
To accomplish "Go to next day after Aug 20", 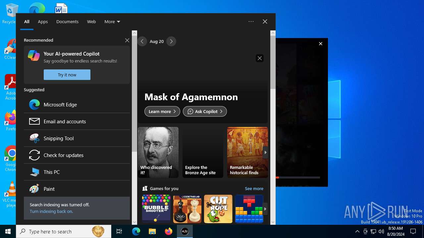I will 171,41.
